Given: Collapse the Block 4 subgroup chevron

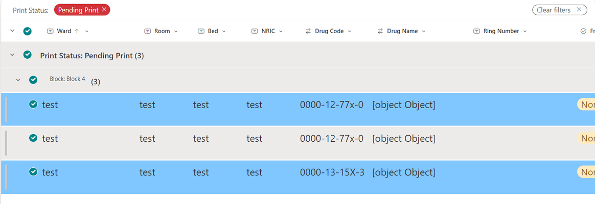Looking at the screenshot, I should click(x=18, y=80).
